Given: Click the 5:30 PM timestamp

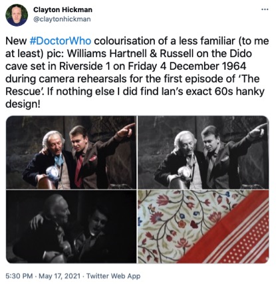Looking at the screenshot, I should click(x=19, y=276).
